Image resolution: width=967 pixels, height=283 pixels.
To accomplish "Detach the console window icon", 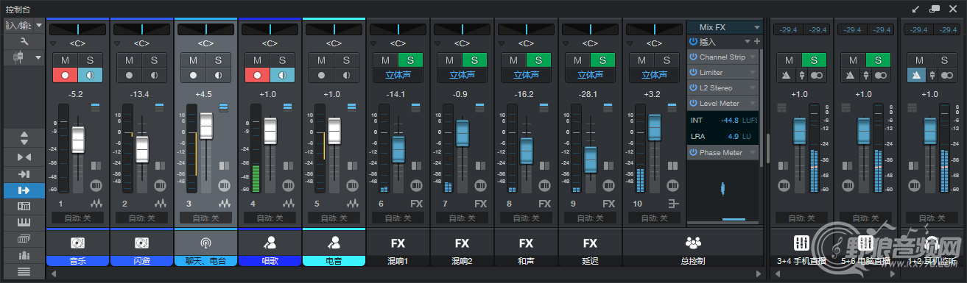I will click(x=935, y=8).
